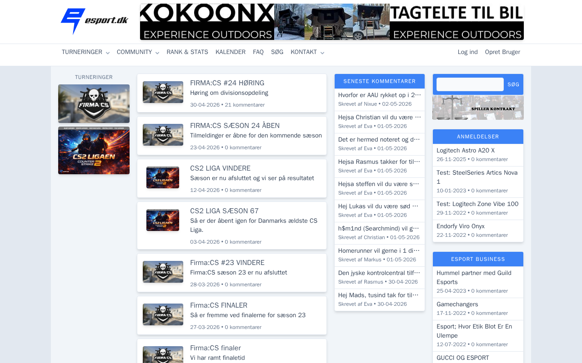
Task: Click thumbnail of Firma:CS FINALER
Action: (x=163, y=314)
